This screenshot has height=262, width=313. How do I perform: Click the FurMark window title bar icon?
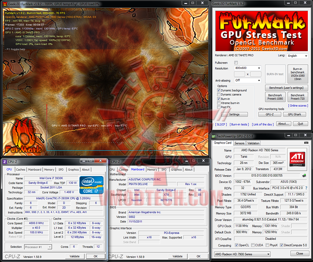(x=5, y=4)
